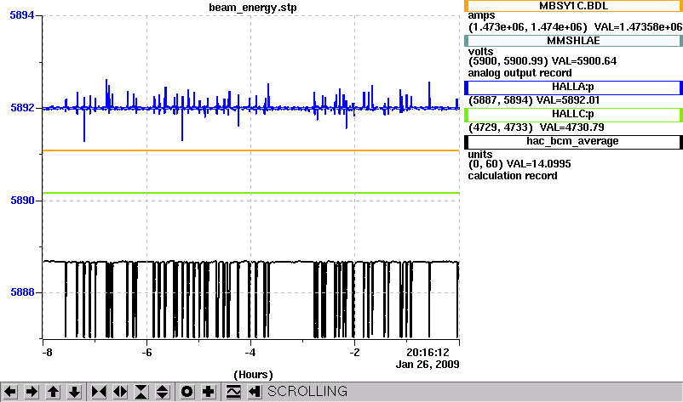Click the VAL=14.0995 value readout

(x=539, y=164)
